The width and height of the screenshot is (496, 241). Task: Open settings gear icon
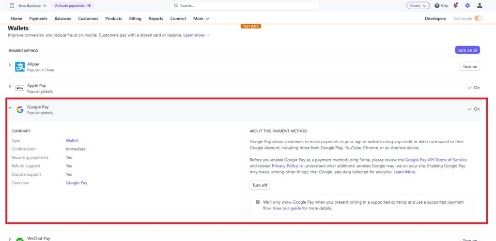click(467, 6)
